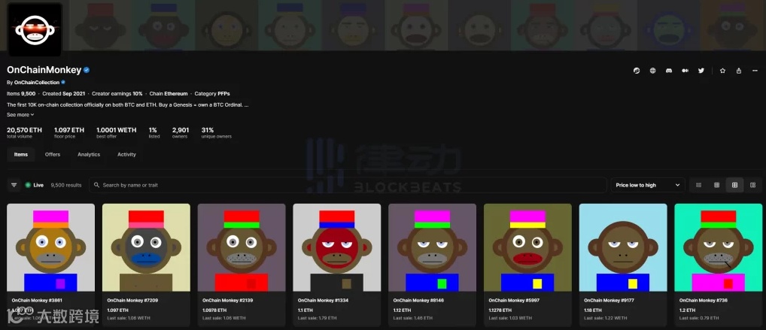This screenshot has width=766, height=330.
Task: Open OnChain Monkey #8146 thumbnail
Action: coord(433,247)
